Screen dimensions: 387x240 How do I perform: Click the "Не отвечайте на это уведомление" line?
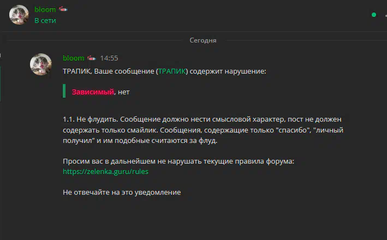pyautogui.click(x=122, y=193)
